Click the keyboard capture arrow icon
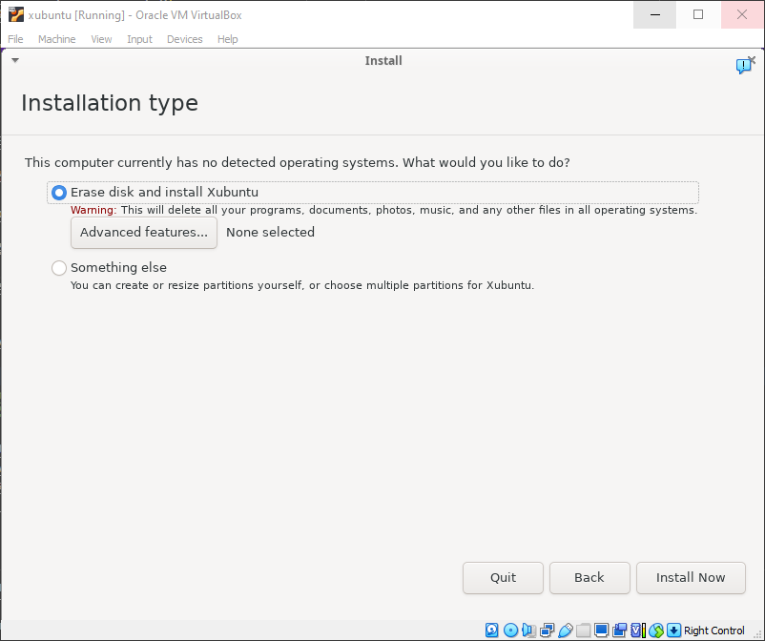The image size is (765, 641). 673,631
